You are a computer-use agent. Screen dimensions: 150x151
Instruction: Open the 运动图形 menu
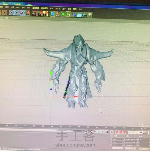click(x=44, y=8)
